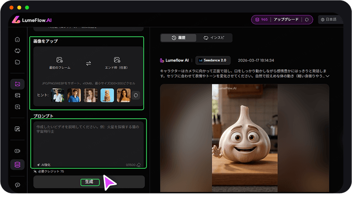
Task: Select the highlighted image-to-video sidebar icon
Action: pyautogui.click(x=17, y=84)
